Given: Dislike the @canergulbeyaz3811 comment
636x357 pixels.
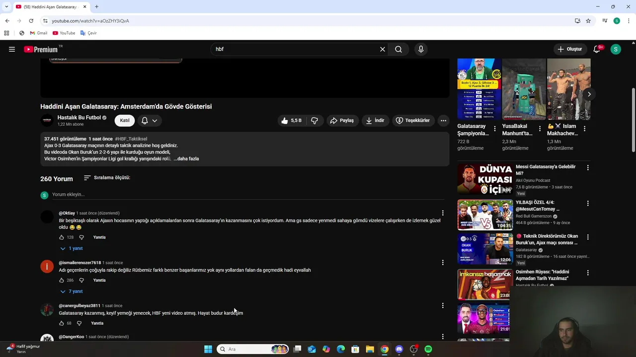Looking at the screenshot, I should (79, 323).
